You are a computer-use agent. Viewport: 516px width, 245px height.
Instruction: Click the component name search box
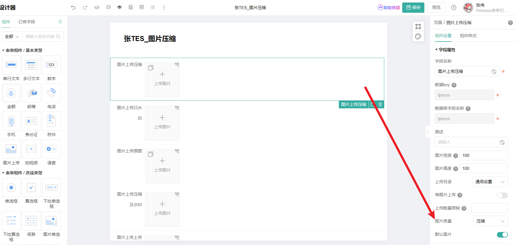coord(43,36)
